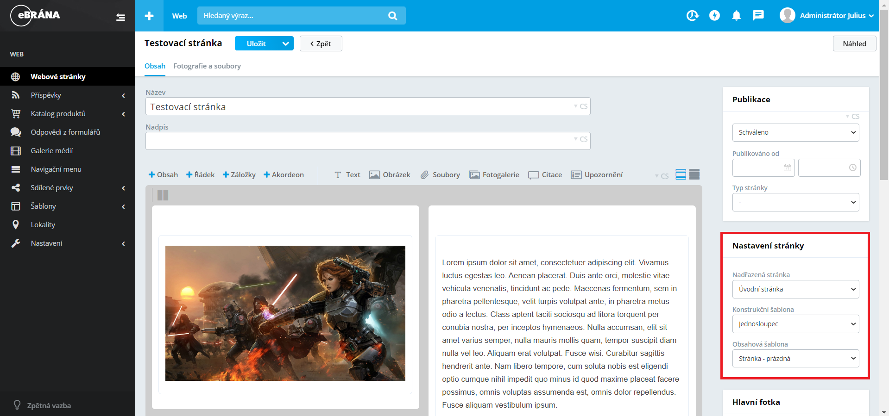889x416 pixels.
Task: Save the page with Uložit
Action: pos(256,43)
